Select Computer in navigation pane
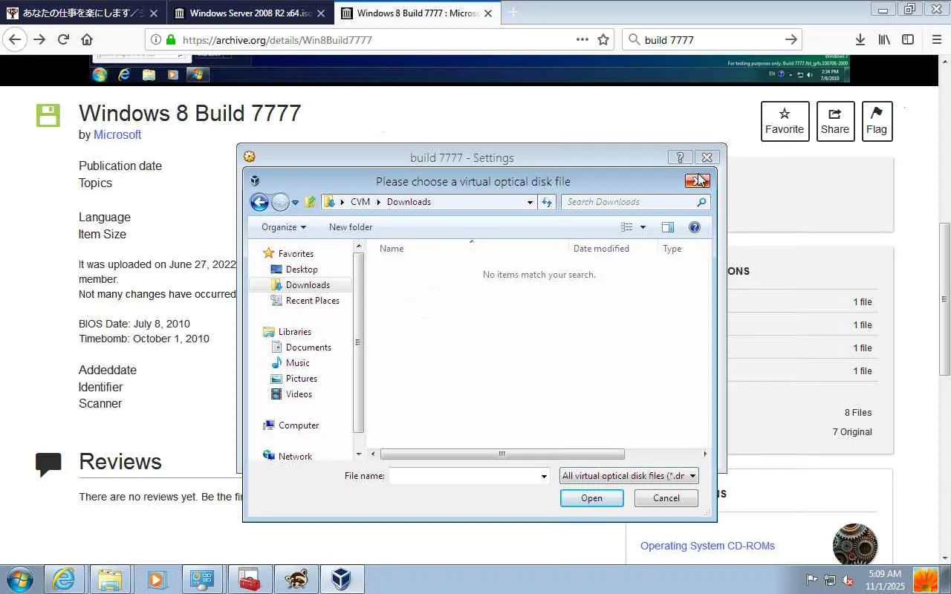Screen dimensions: 951x594 [299, 425]
